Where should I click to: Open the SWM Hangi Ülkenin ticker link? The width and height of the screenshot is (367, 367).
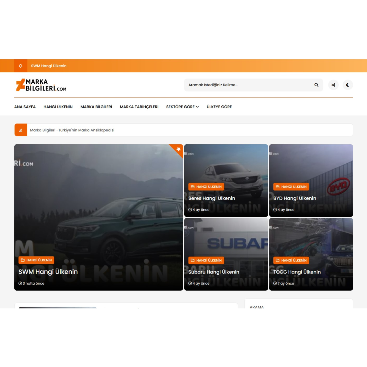point(49,66)
